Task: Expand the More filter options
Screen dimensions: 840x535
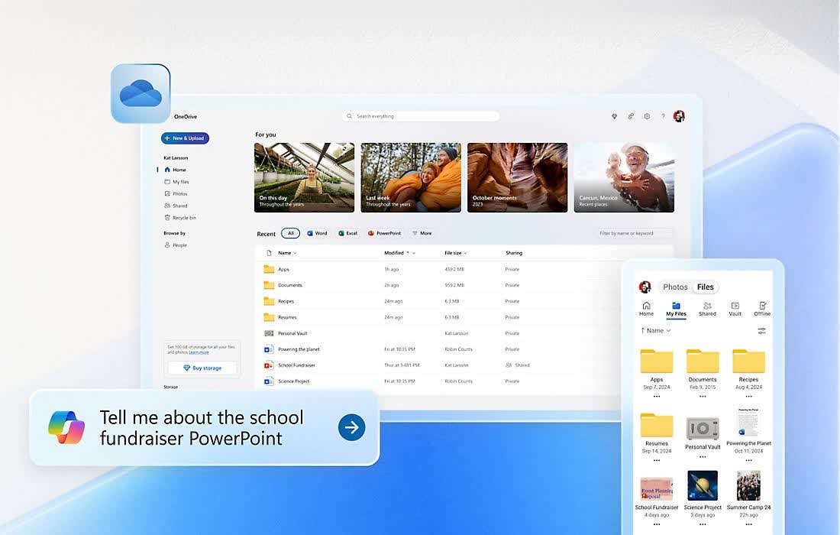Action: 422,233
